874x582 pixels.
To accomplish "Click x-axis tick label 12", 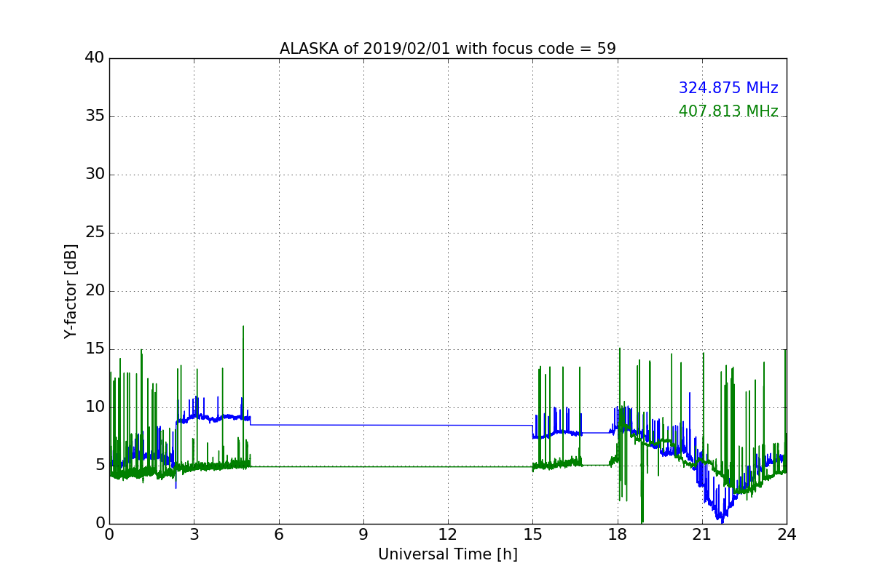I will pyautogui.click(x=448, y=534).
